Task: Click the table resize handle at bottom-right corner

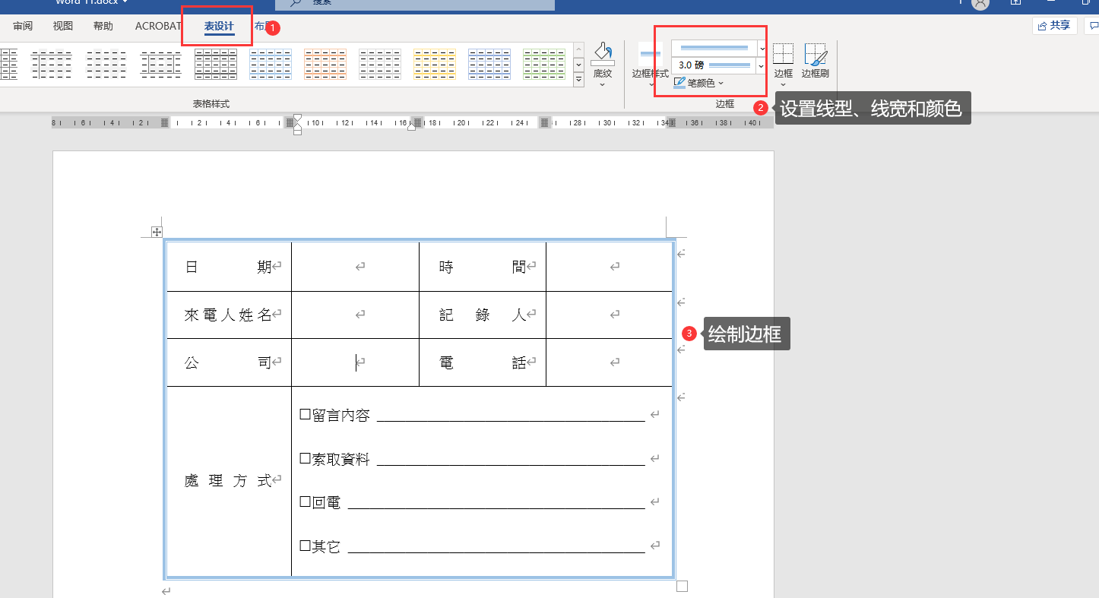Action: coord(682,586)
